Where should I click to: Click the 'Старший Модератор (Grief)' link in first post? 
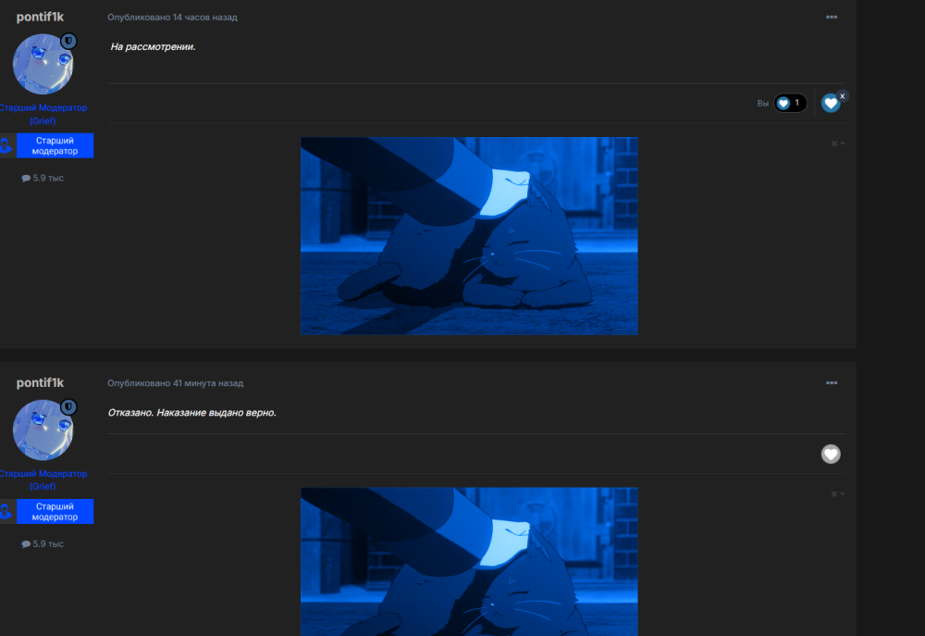(43, 114)
